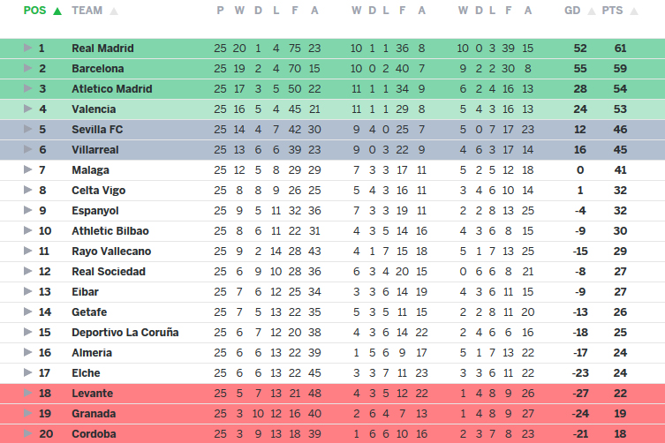The width and height of the screenshot is (665, 443).
Task: Click the green sort arrow beside POS
Action: pos(57,11)
